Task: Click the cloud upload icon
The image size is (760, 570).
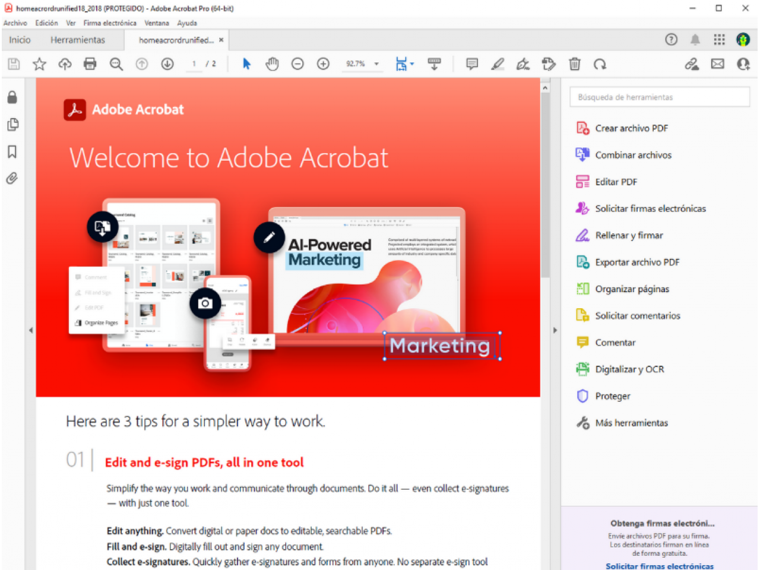Action: click(65, 64)
